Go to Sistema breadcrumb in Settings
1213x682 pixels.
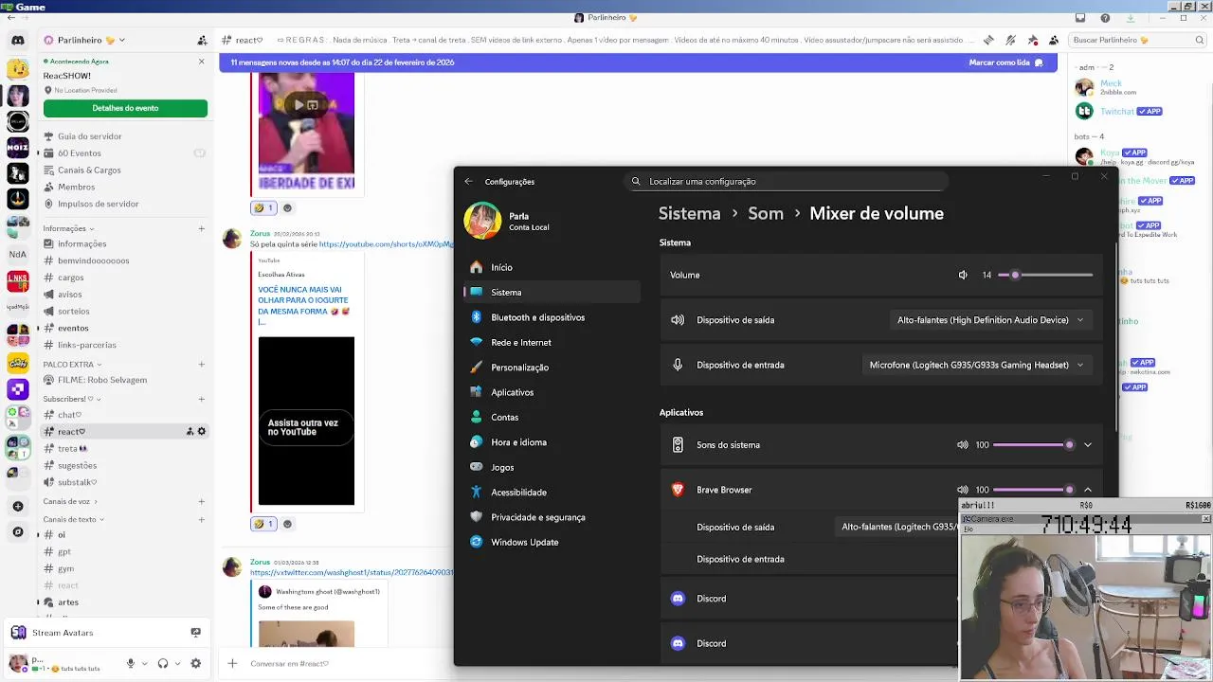[690, 214]
